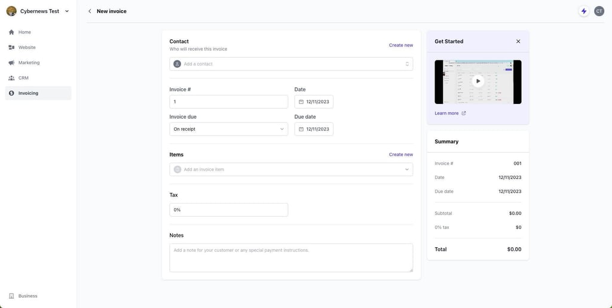Open Business in the sidebar
The image size is (612, 308).
38,296
